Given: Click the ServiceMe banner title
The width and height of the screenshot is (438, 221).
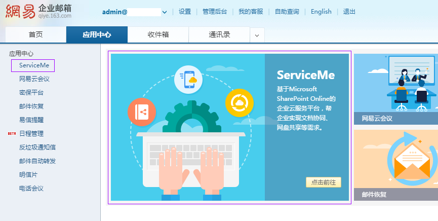Looking at the screenshot, I should (306, 75).
